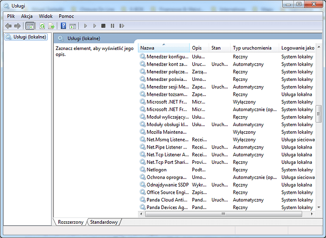This screenshot has width=326, height=238.
Task: Click the horizontal scrollbar right arrow
Action: (312, 214)
